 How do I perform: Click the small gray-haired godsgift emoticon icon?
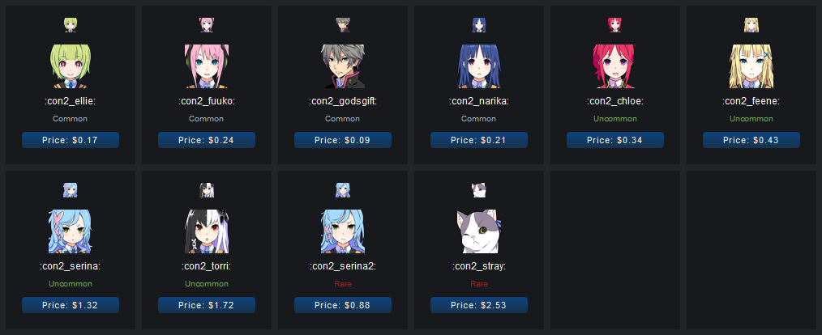(343, 24)
